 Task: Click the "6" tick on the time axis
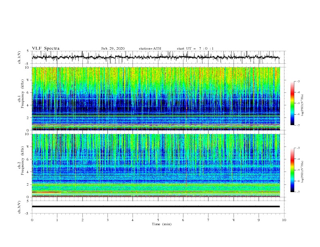point(183,220)
